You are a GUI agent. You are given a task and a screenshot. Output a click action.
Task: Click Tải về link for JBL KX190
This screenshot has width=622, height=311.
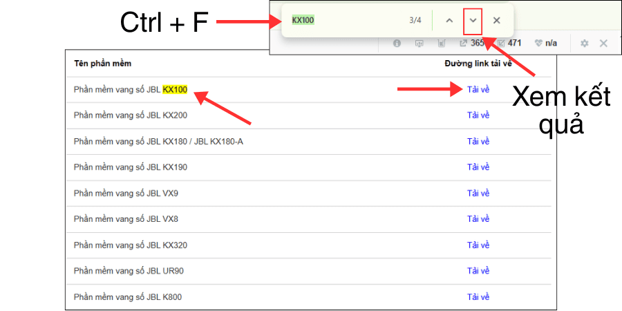tap(478, 167)
